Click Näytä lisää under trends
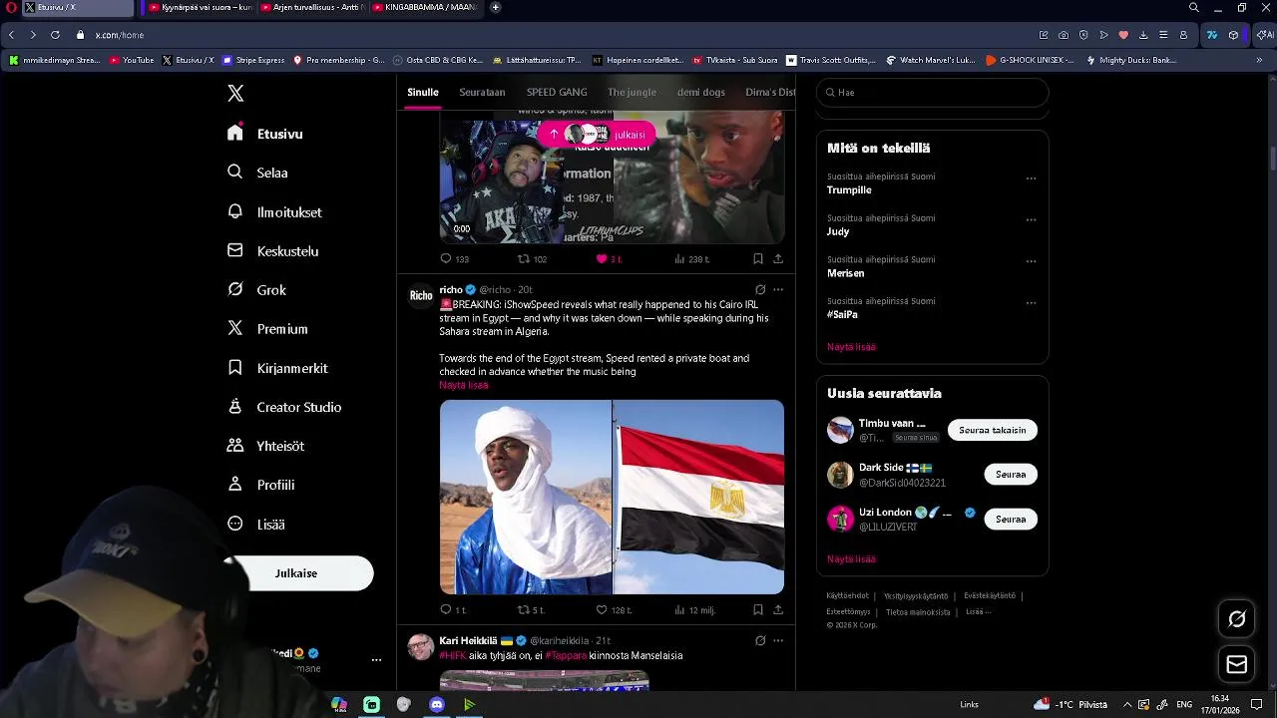Image resolution: width=1277 pixels, height=718 pixels. 851,347
